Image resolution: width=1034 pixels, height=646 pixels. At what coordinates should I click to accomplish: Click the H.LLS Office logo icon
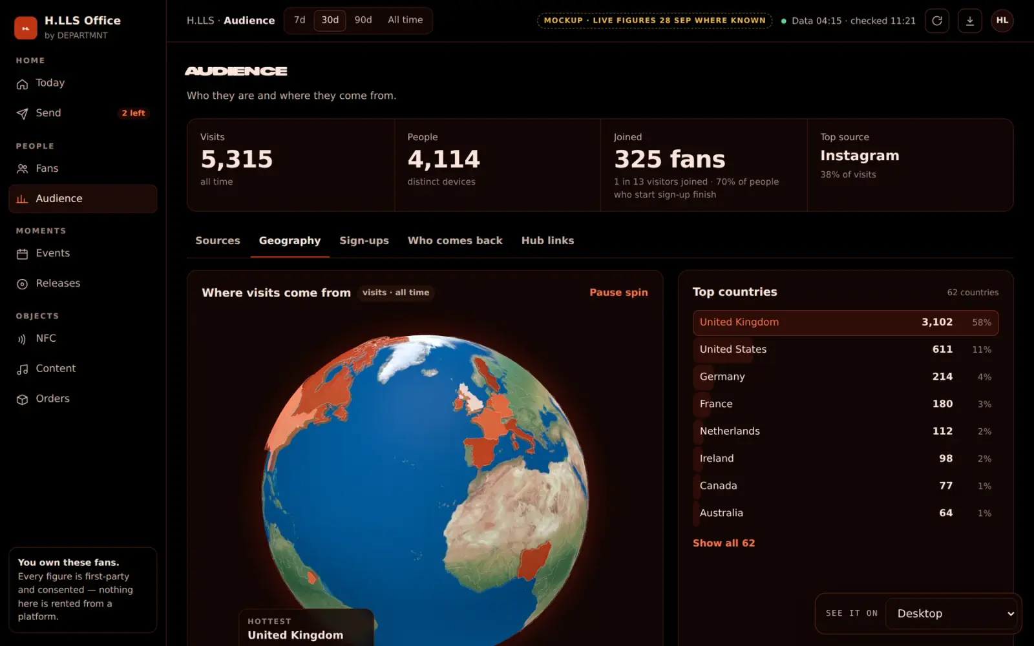(26, 28)
